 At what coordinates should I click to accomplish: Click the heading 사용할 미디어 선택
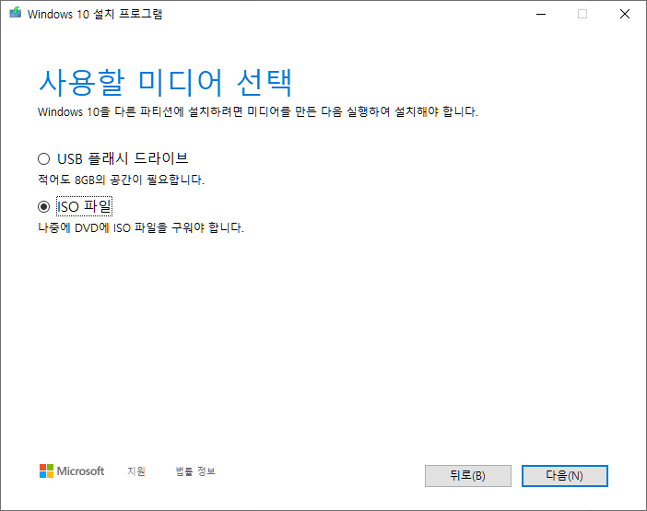click(166, 83)
